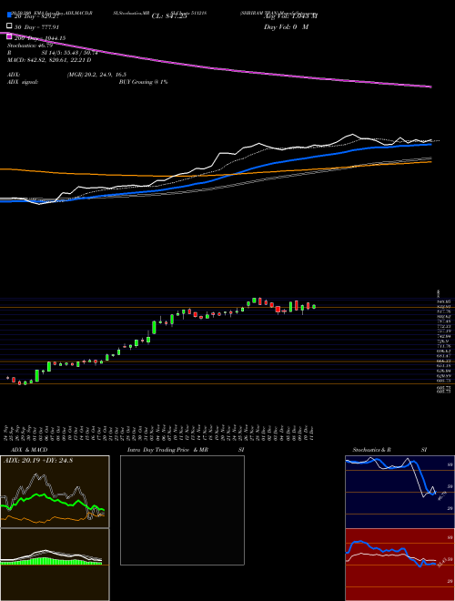Click the '24 Sep' first date axis label
The height and width of the screenshot is (601, 455).
click(x=7, y=433)
